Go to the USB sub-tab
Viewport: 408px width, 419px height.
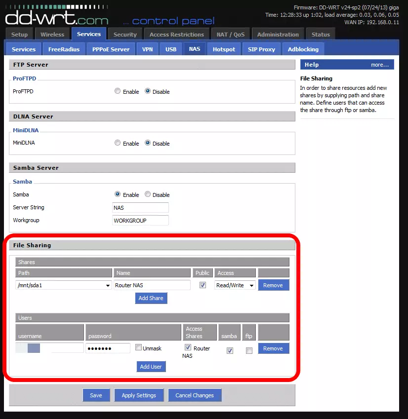(171, 49)
